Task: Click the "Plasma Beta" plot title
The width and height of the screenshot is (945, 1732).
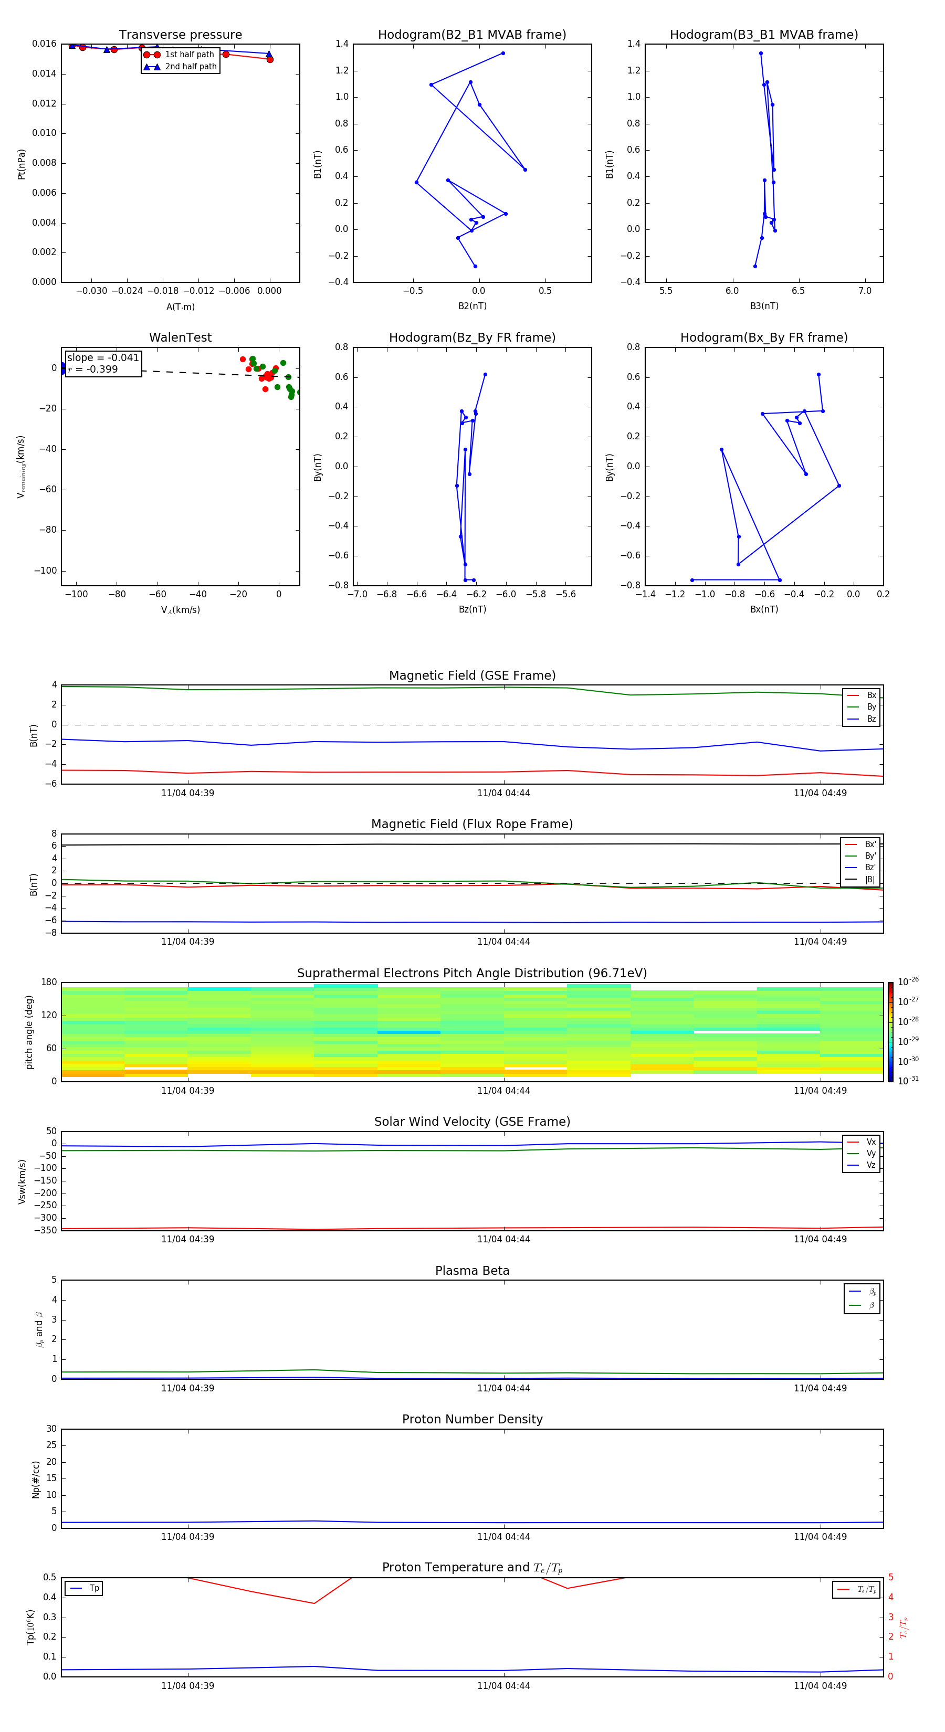Action: (x=472, y=1271)
